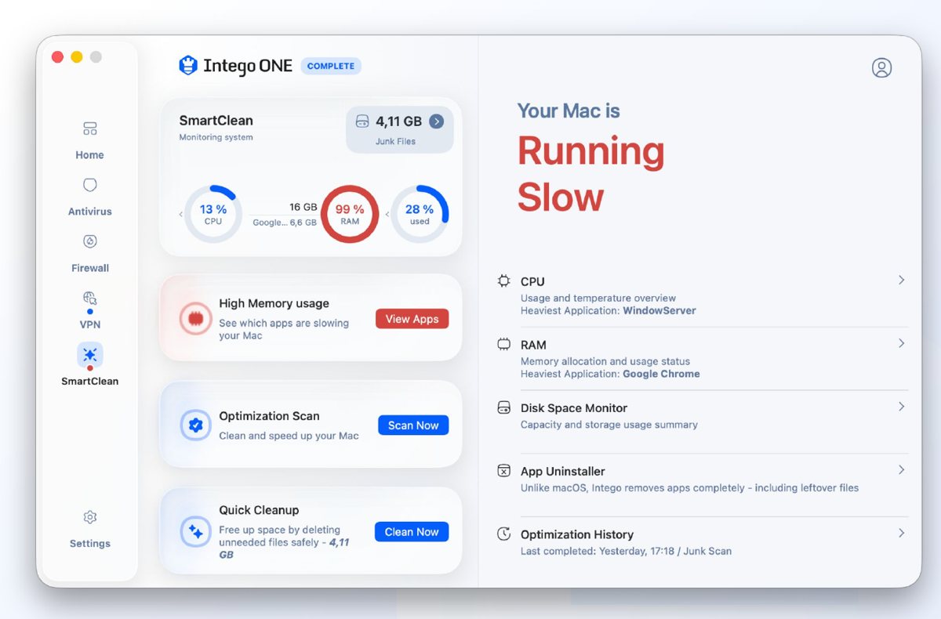
Task: Open the Home section icon
Action: (x=89, y=129)
